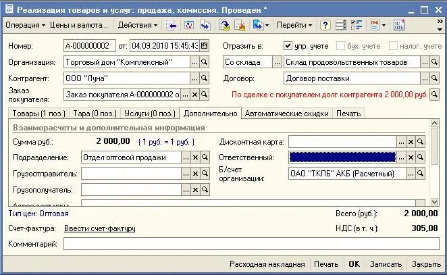Click Цены и валюта... toolbar button

(79, 26)
